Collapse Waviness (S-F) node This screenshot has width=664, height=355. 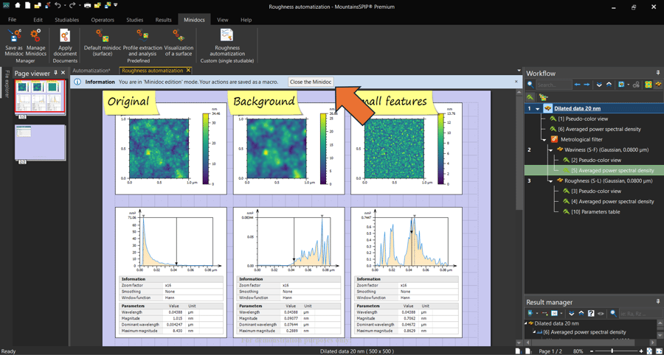[x=551, y=150]
